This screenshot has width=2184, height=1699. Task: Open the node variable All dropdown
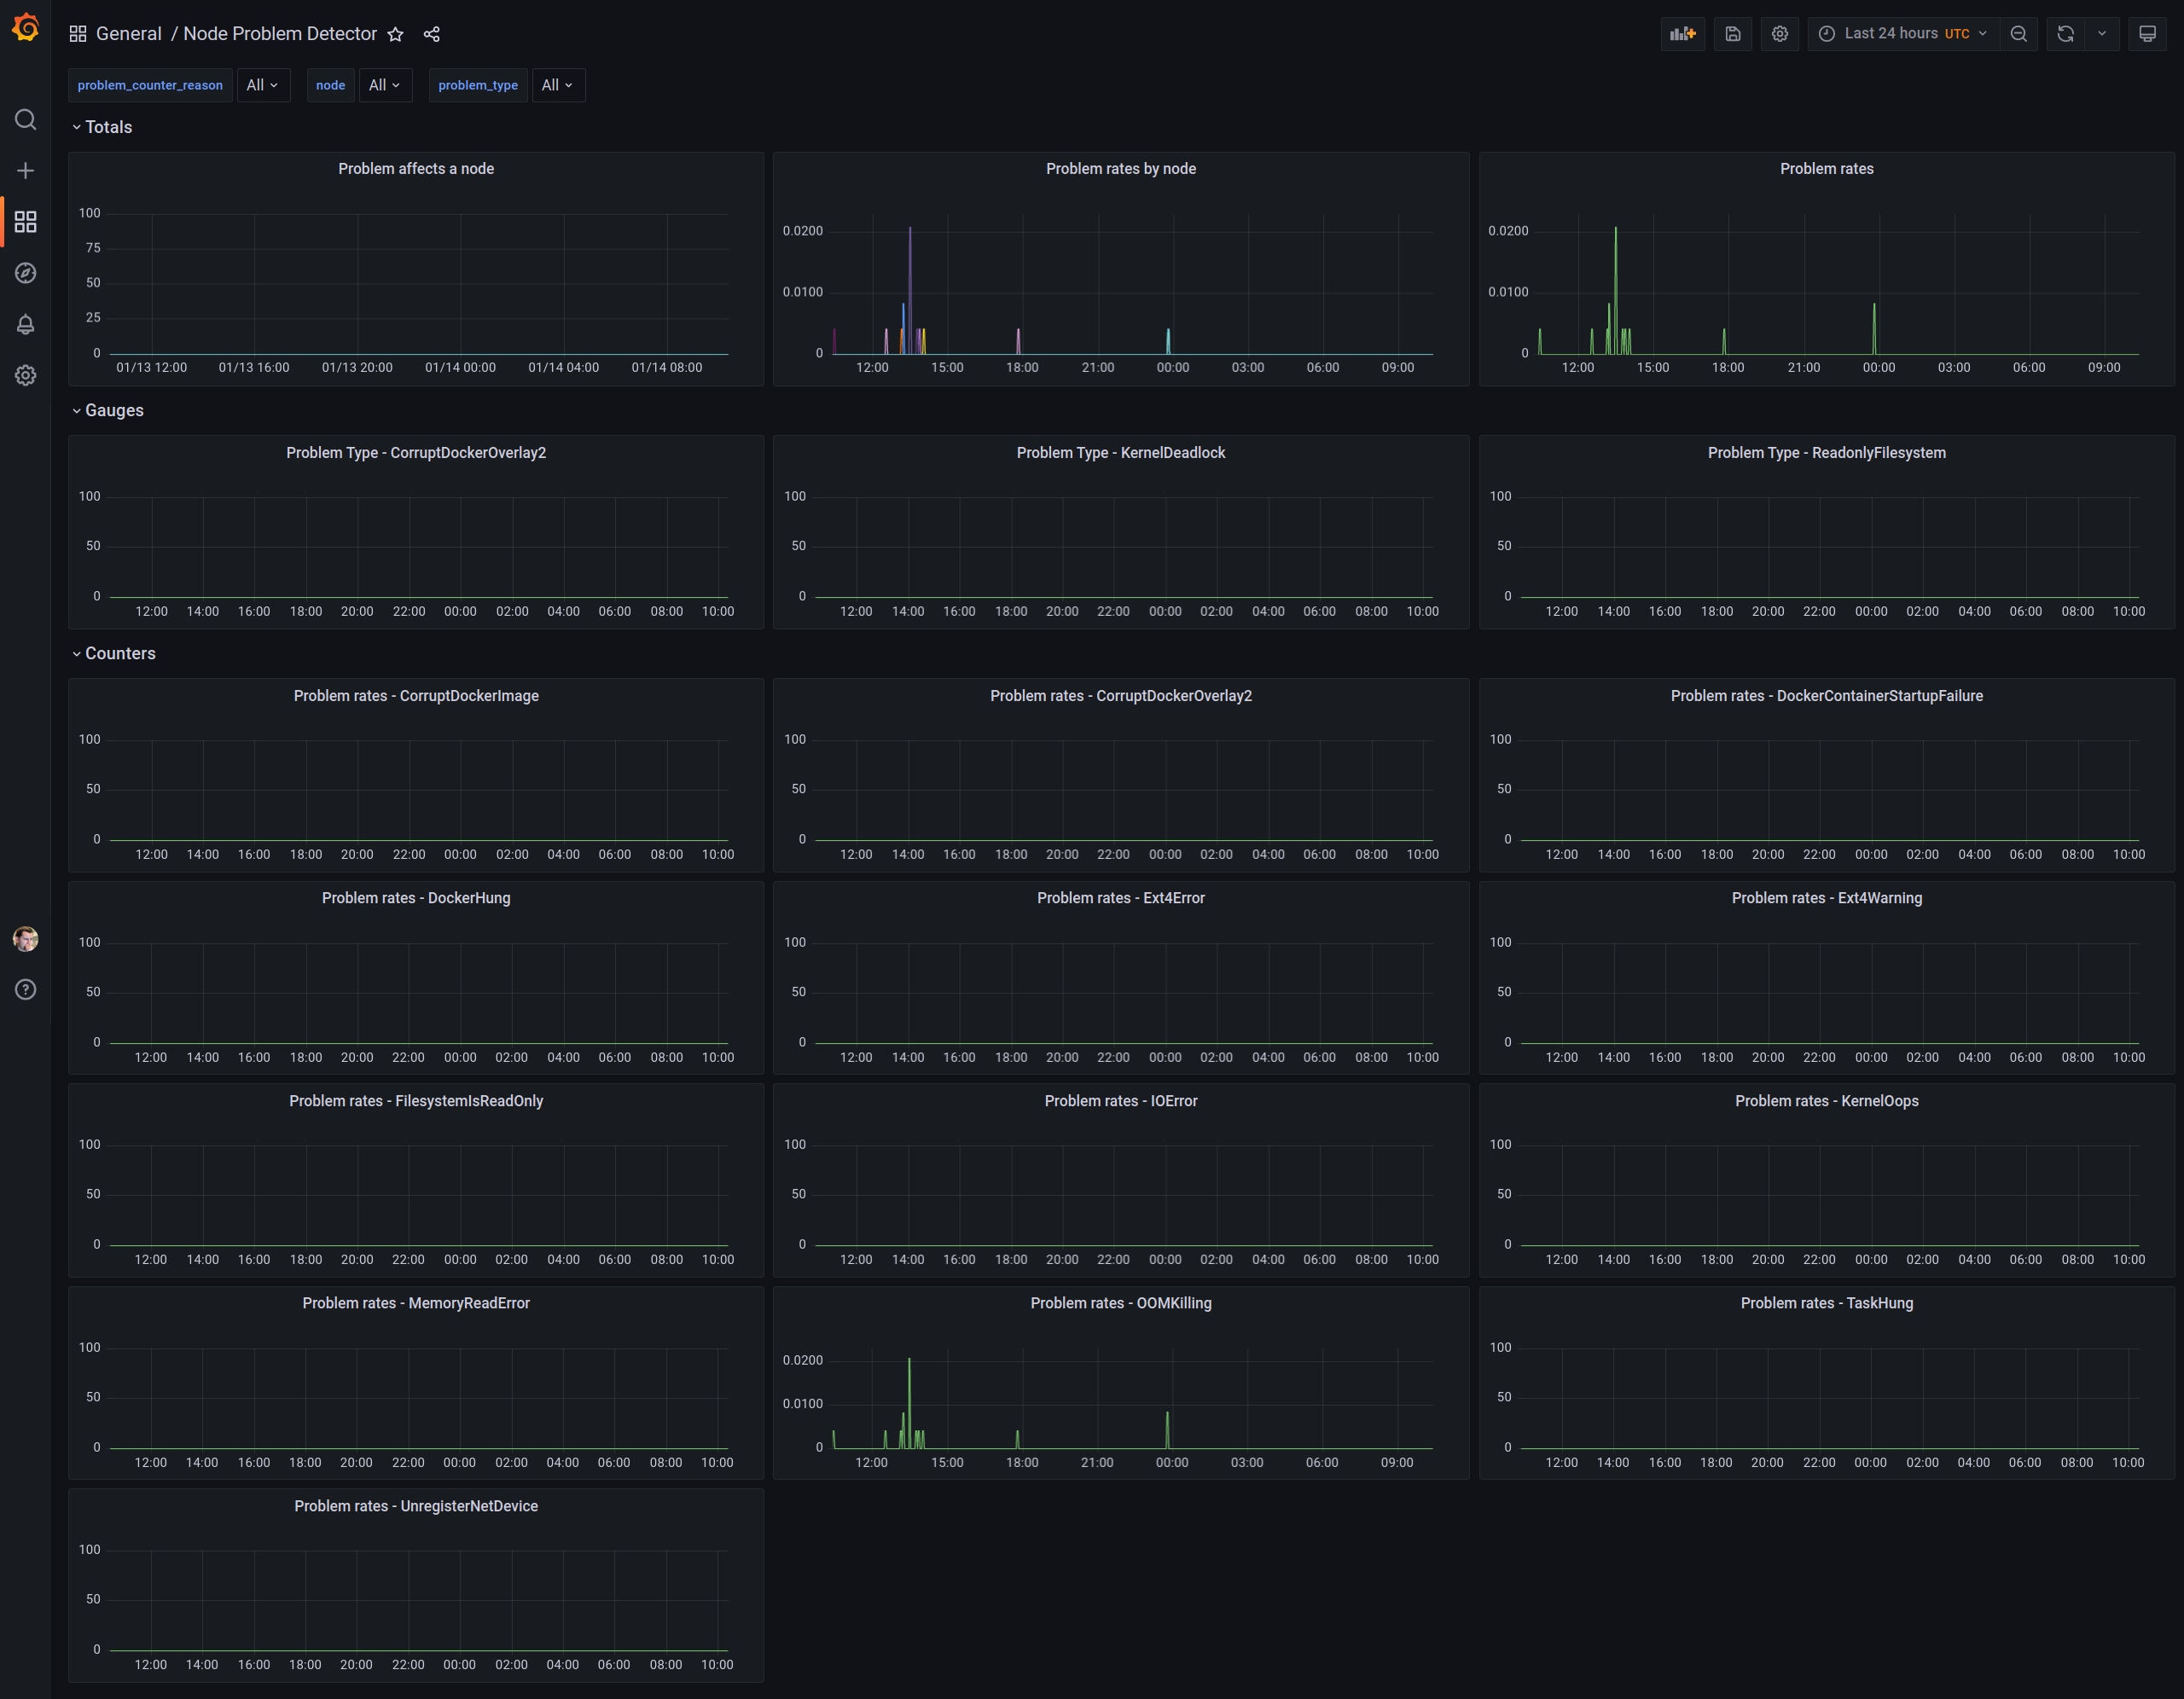point(384,85)
